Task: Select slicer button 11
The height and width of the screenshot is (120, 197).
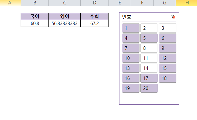Action: tap(149, 58)
